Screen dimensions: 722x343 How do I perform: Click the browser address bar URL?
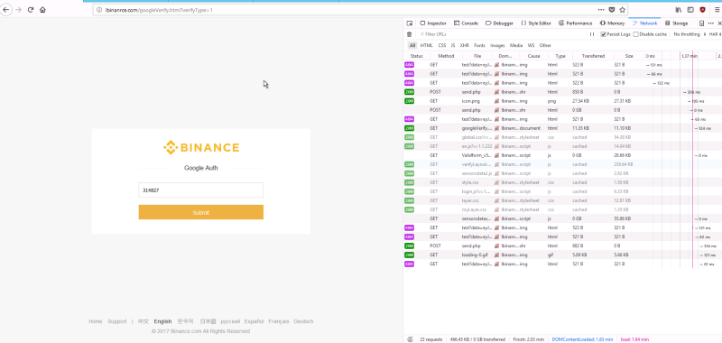click(159, 10)
